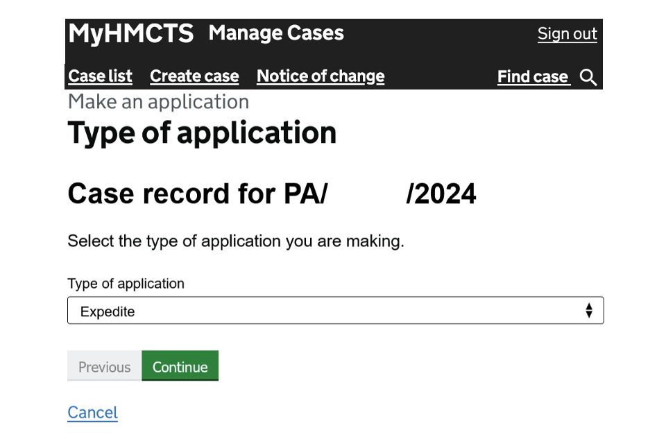Open the Manage Cases header link

pyautogui.click(x=276, y=33)
